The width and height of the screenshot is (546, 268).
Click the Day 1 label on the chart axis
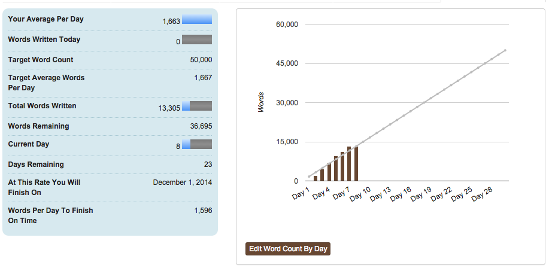coord(301,194)
